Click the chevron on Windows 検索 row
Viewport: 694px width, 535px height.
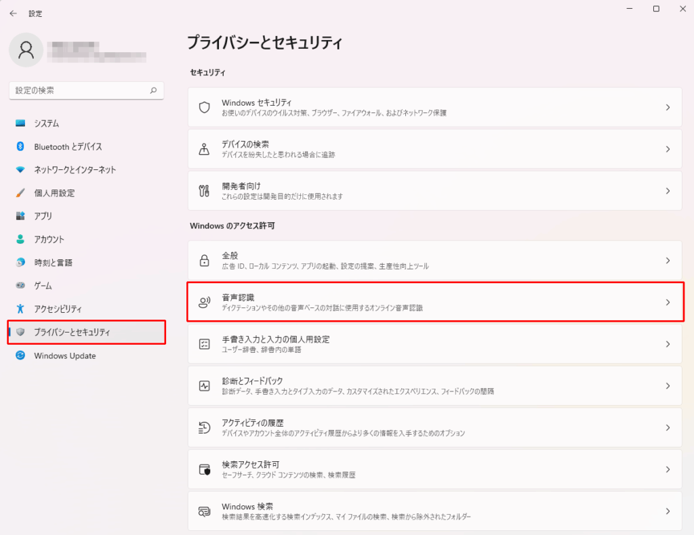click(668, 511)
